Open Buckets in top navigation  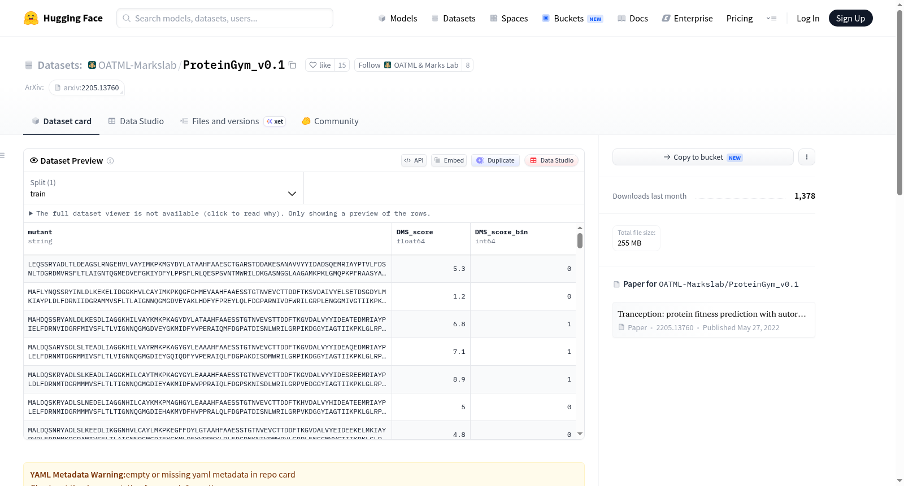572,18
